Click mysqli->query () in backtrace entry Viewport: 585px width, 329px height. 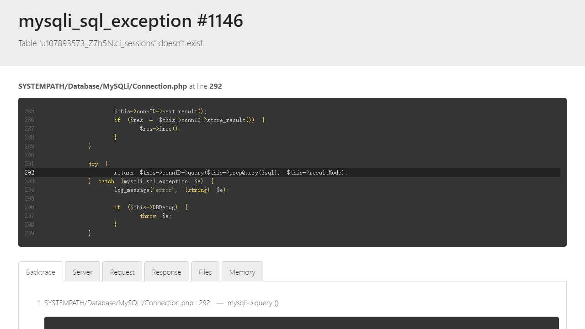click(253, 303)
